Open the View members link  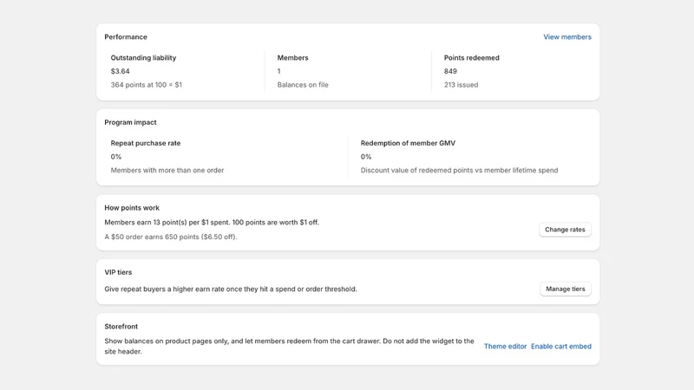click(x=567, y=37)
